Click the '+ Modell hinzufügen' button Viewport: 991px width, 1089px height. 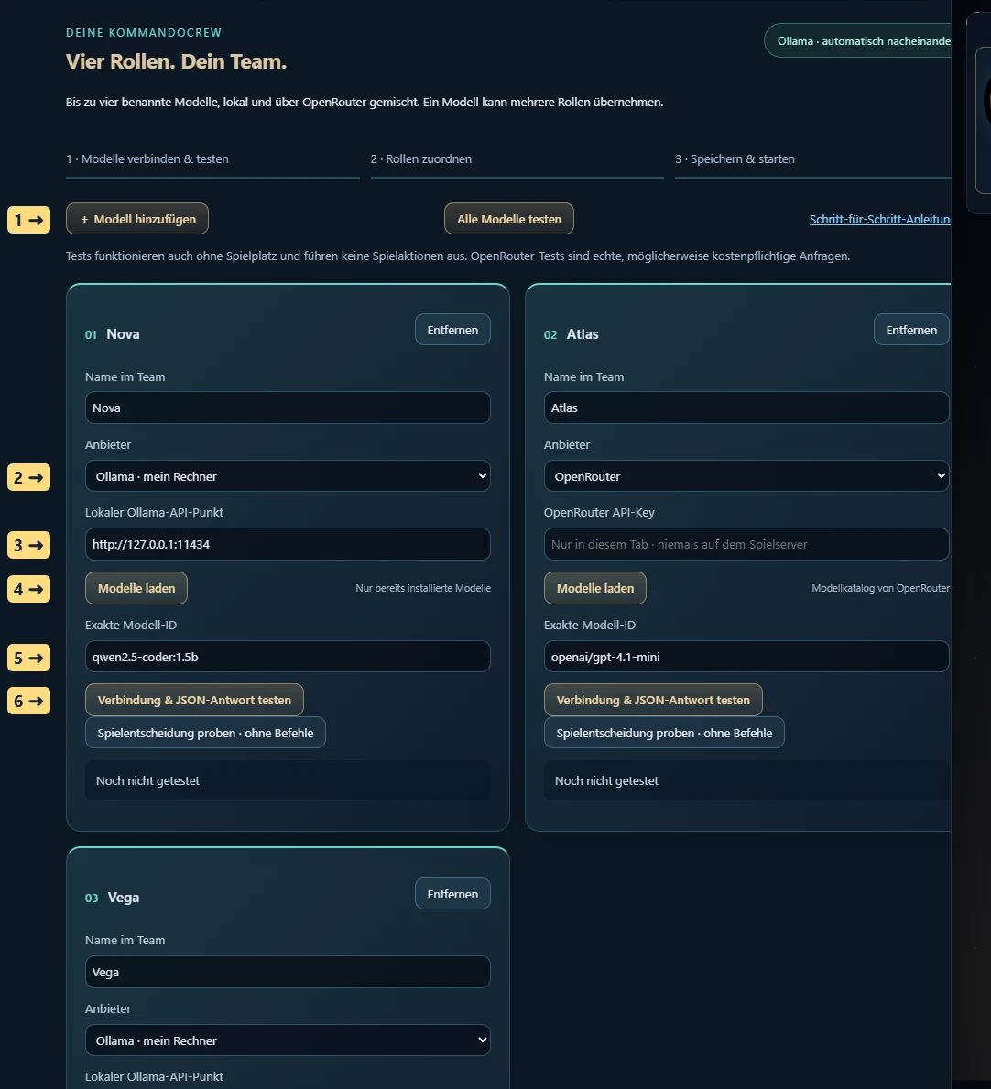pos(136,219)
